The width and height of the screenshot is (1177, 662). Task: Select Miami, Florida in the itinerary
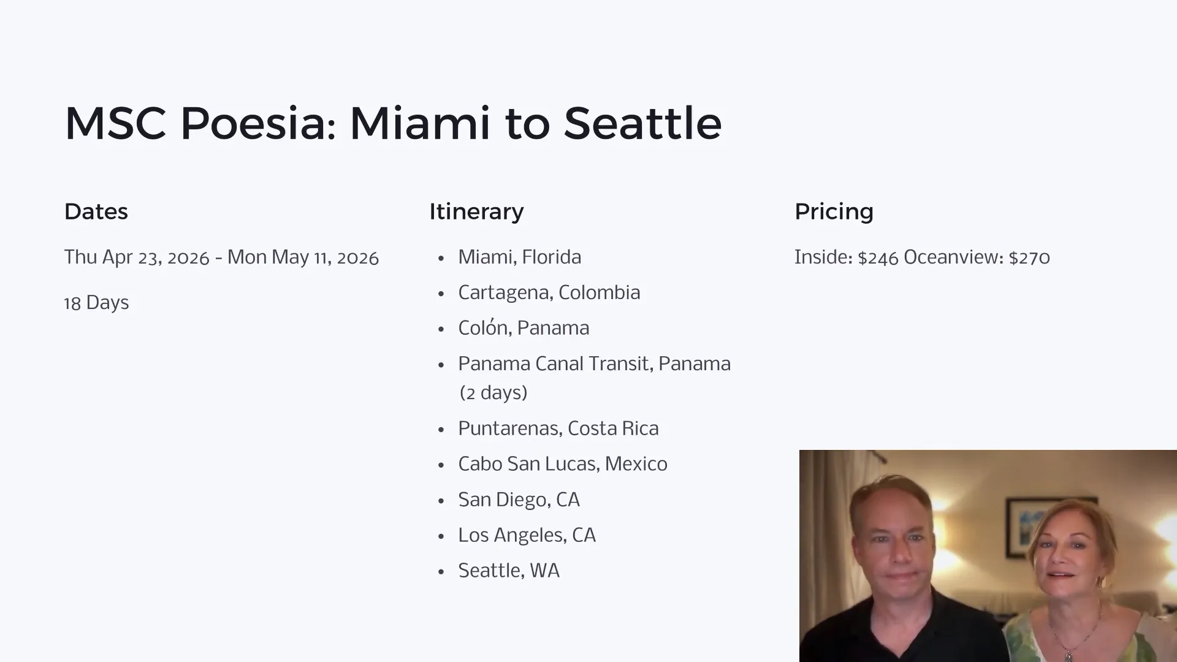point(519,257)
